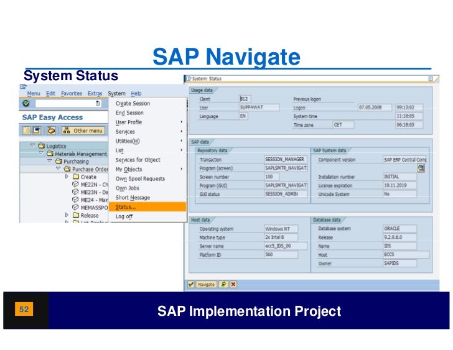Open the component version details magnifier icon

point(421,168)
